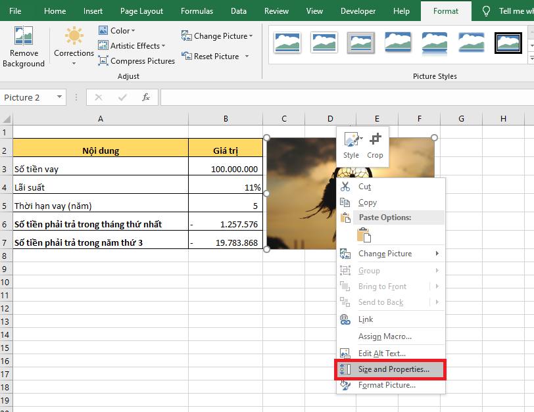Click the Remove Background icon
This screenshot has height=412, width=534.
point(24,37)
